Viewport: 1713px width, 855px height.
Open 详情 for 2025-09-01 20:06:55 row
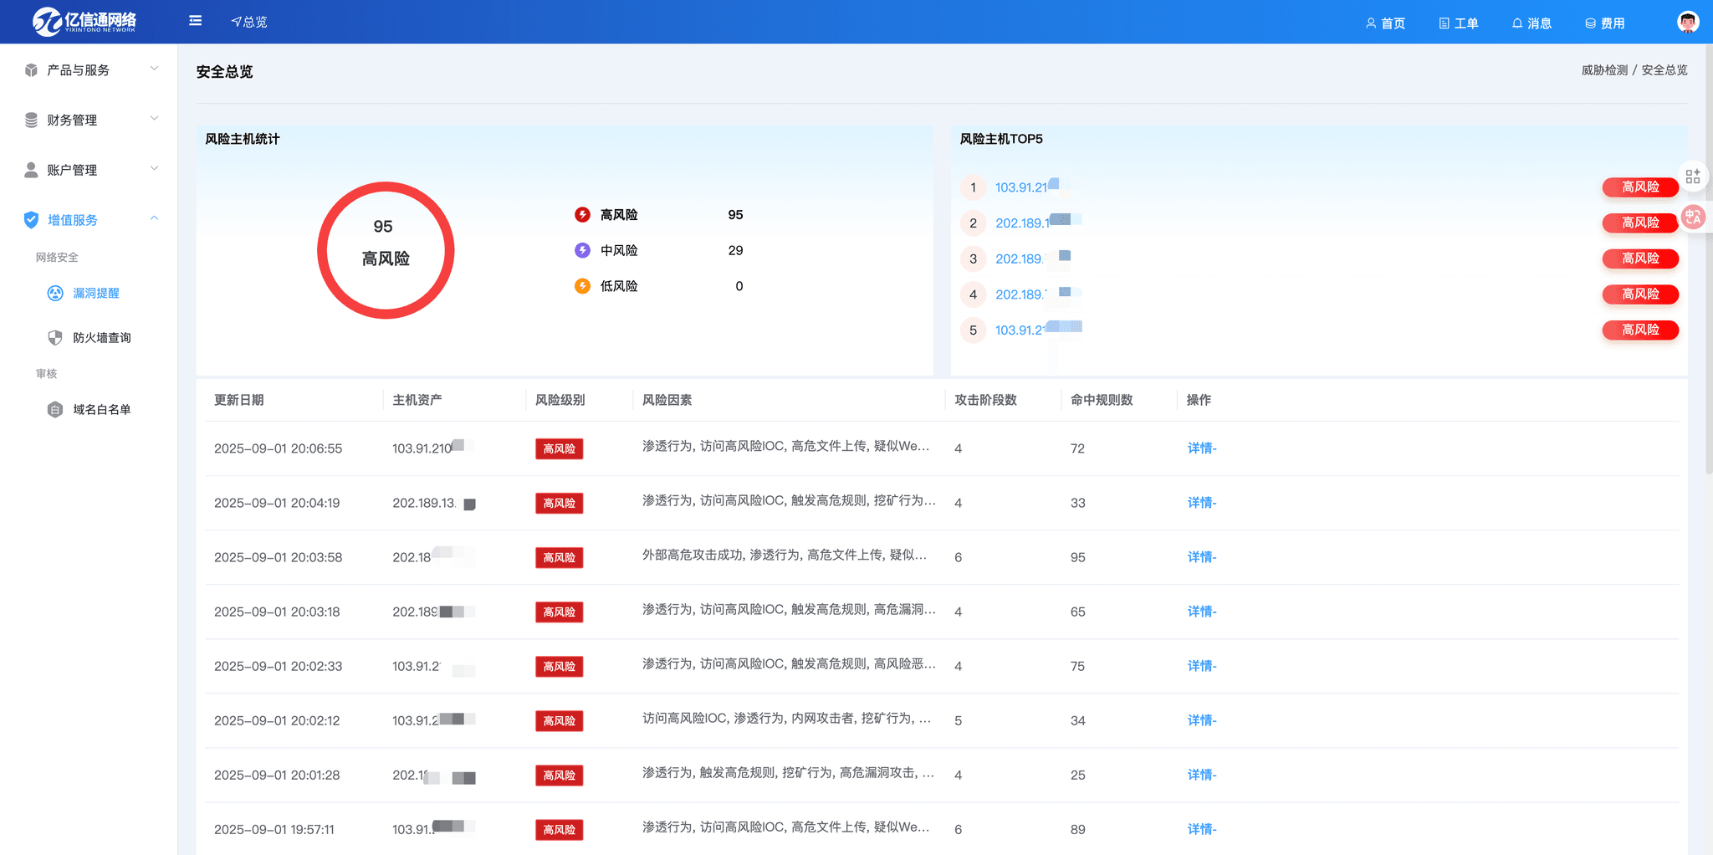point(1201,448)
